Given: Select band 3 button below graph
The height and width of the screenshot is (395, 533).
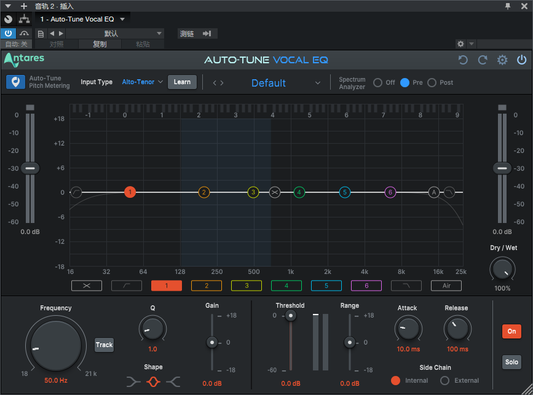Looking at the screenshot, I should 247,286.
